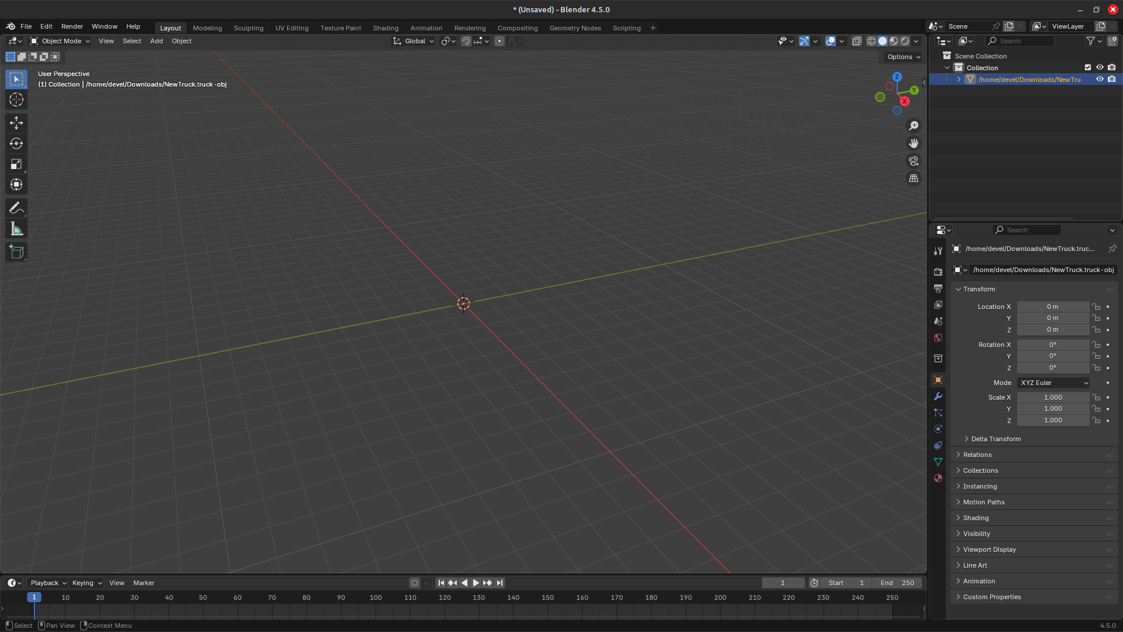Select the Rotate tool
This screenshot has height=632, width=1123.
[x=16, y=143]
